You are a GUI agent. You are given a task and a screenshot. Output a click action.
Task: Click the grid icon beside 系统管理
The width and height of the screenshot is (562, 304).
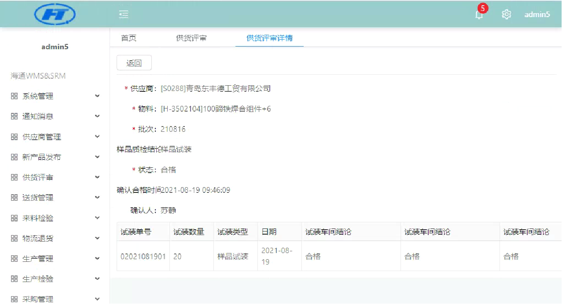coord(14,96)
